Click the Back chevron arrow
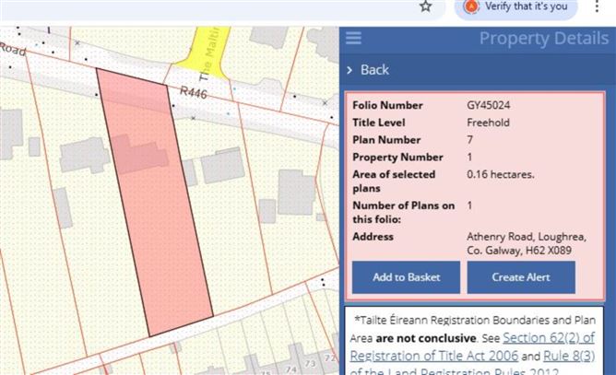The width and height of the screenshot is (616, 375). tap(349, 70)
